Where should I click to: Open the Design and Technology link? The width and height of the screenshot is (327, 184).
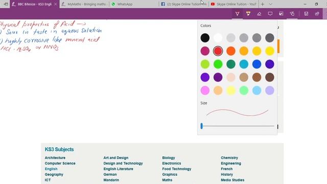coord(123,164)
